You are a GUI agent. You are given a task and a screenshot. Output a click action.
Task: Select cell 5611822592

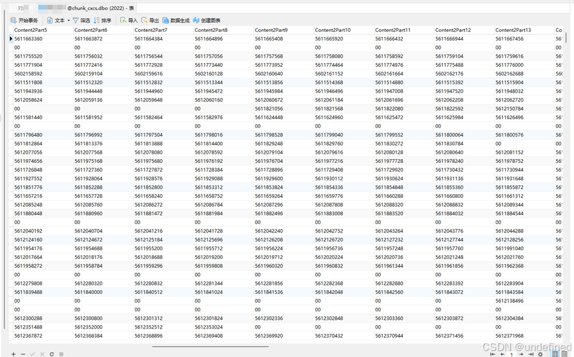click(464, 109)
